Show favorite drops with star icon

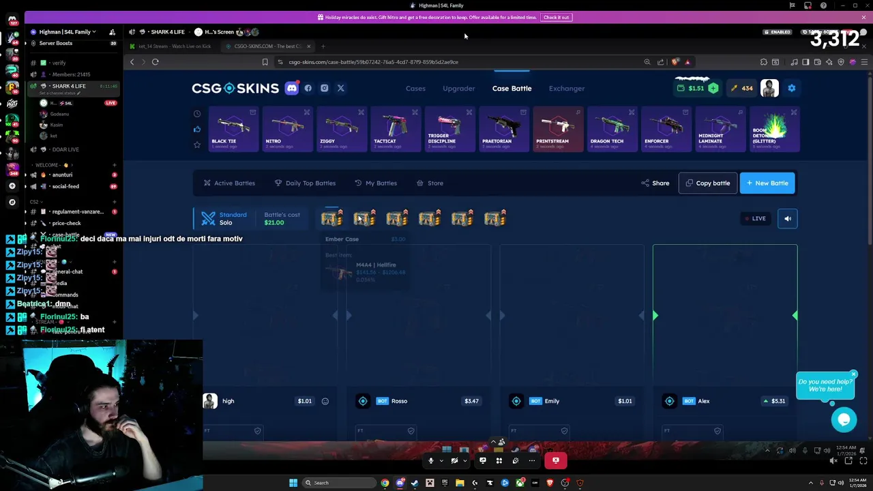(197, 145)
